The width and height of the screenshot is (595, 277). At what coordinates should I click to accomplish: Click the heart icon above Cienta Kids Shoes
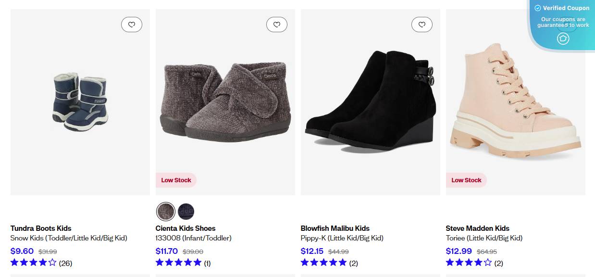click(x=277, y=24)
